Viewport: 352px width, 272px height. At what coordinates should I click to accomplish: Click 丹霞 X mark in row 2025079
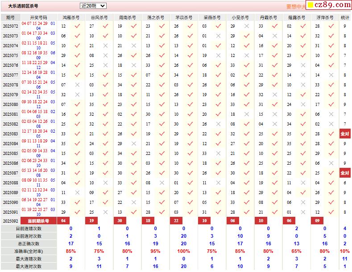point(274,94)
